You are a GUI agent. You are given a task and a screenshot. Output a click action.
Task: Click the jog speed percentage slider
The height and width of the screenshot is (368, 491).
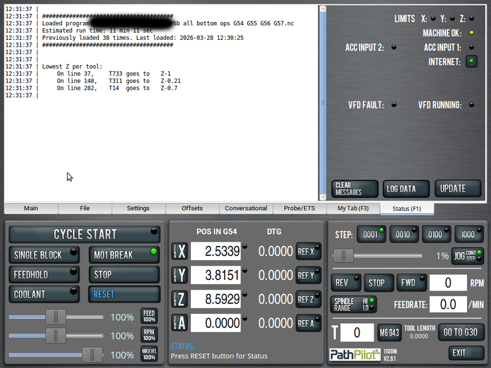[x=377, y=256]
